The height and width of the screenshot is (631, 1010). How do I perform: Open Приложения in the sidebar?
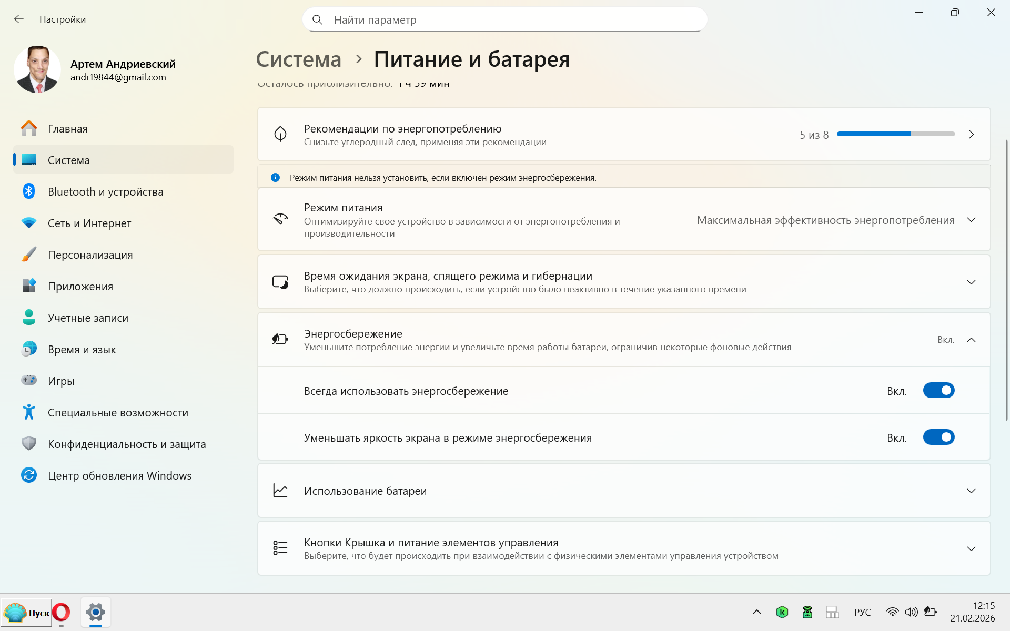coord(80,287)
